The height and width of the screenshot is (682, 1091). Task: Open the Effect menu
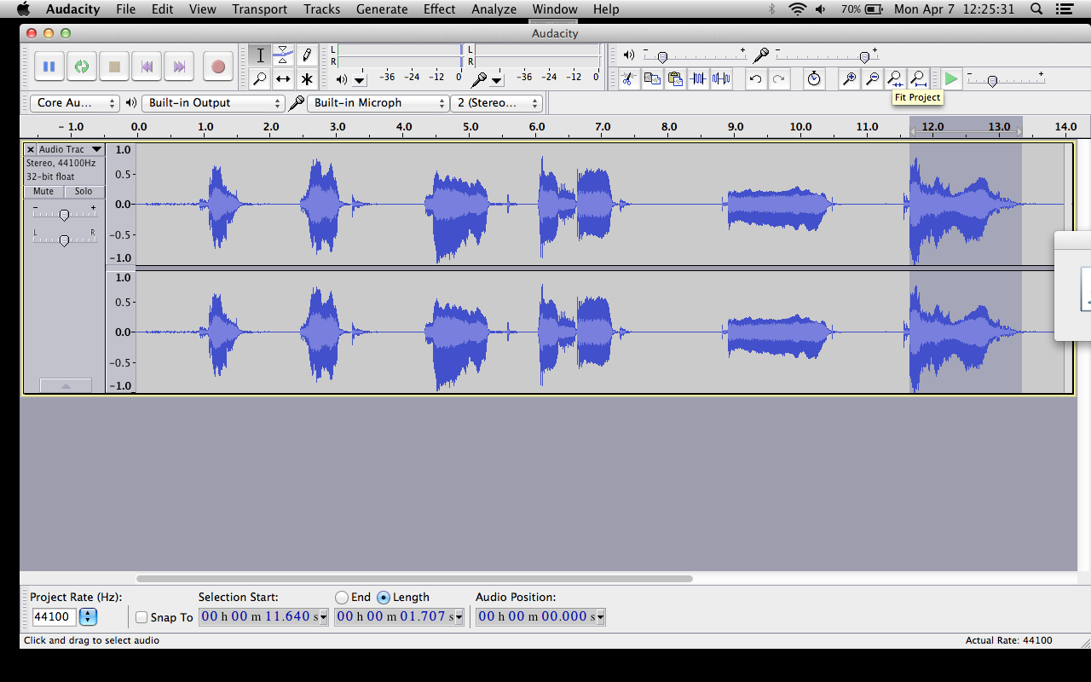tap(439, 9)
